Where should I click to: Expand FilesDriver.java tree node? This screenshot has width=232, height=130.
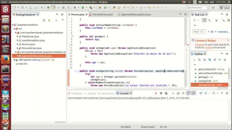(17, 36)
